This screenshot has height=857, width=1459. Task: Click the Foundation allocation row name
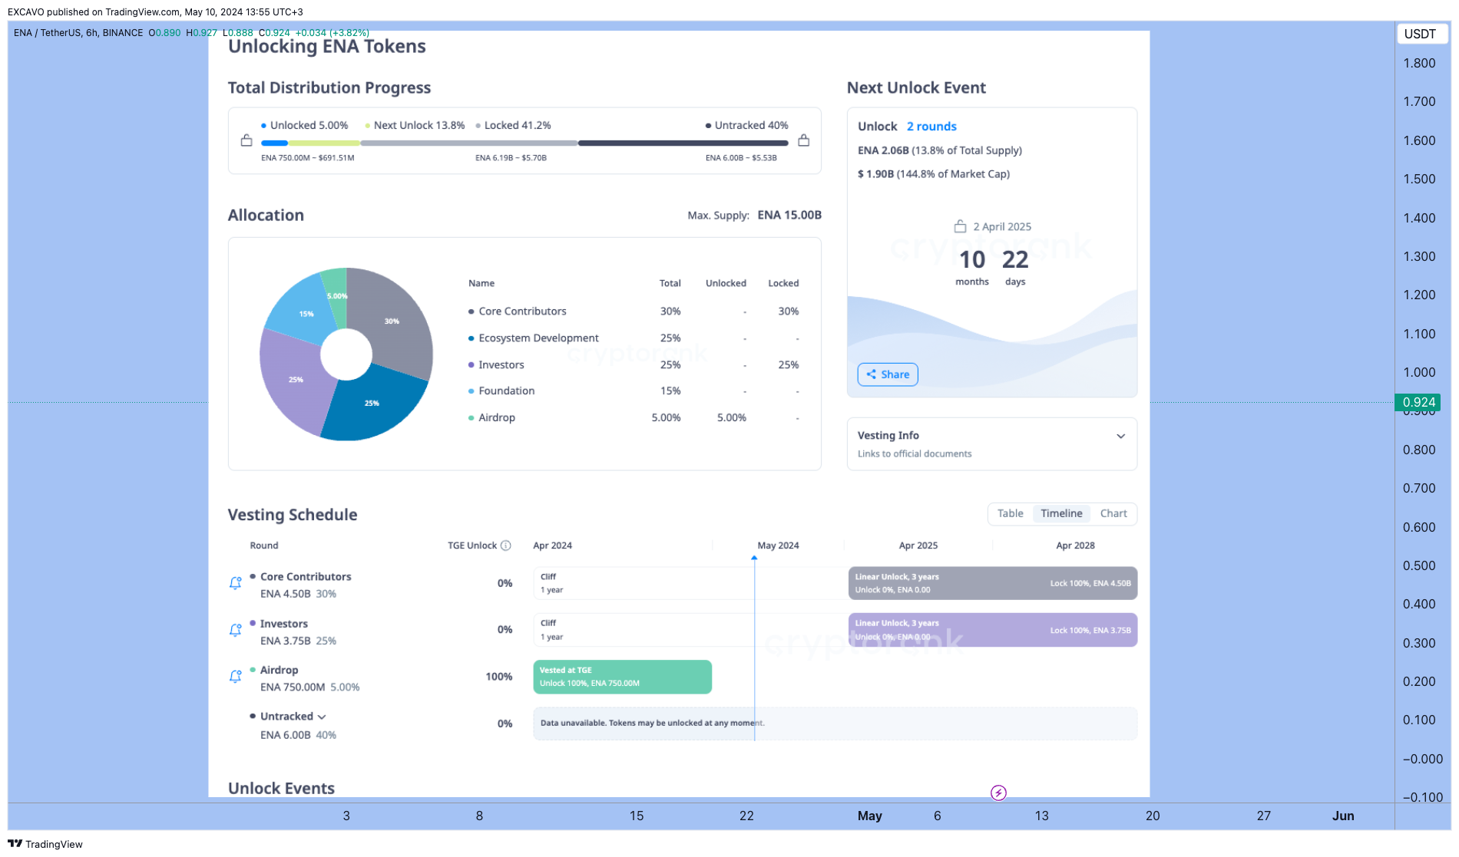click(506, 391)
